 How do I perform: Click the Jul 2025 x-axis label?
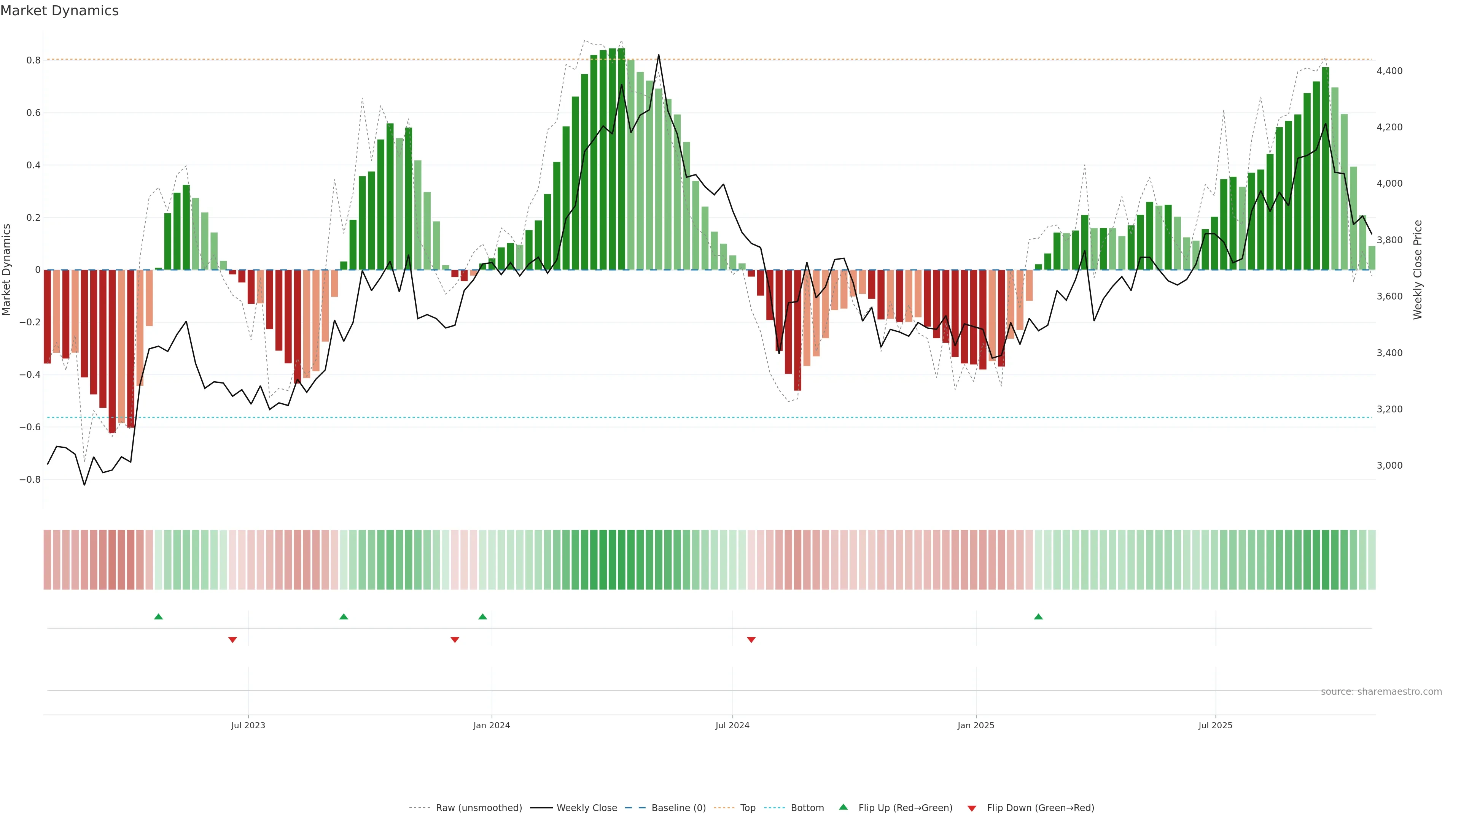[1215, 725]
